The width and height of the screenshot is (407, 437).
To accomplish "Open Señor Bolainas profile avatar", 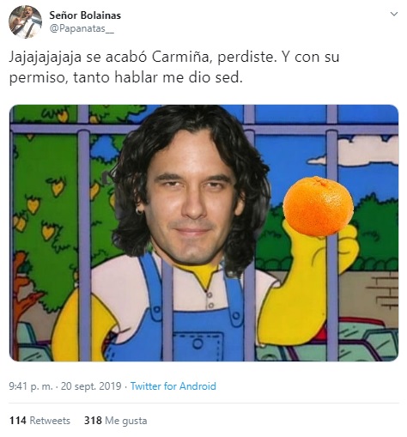I will point(25,21).
